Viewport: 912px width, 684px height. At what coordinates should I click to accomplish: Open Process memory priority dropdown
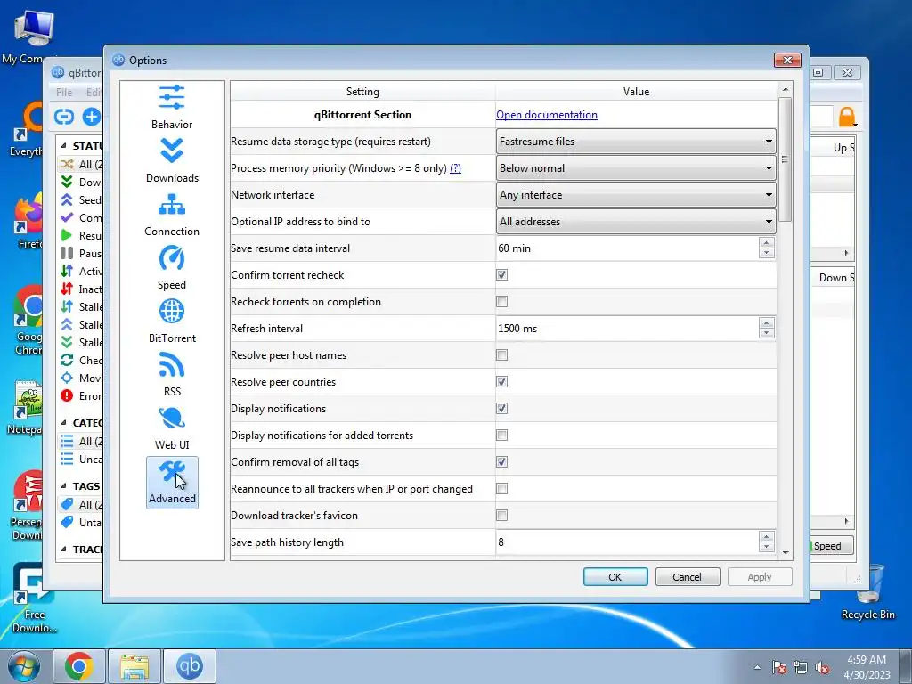tap(636, 168)
